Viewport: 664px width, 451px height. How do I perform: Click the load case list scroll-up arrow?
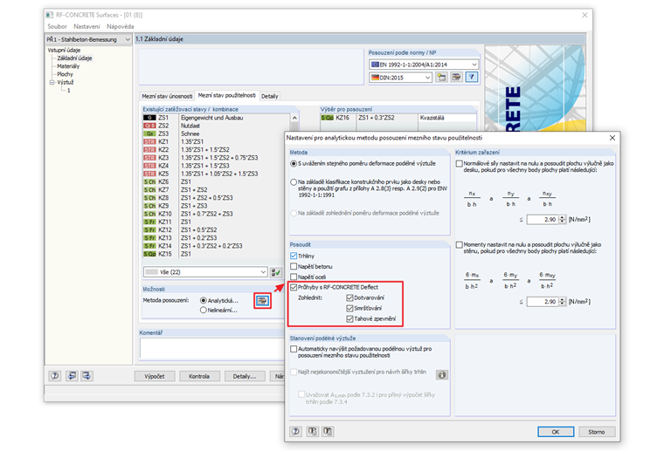[294, 119]
